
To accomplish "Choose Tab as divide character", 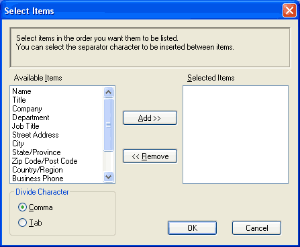I will (x=22, y=223).
